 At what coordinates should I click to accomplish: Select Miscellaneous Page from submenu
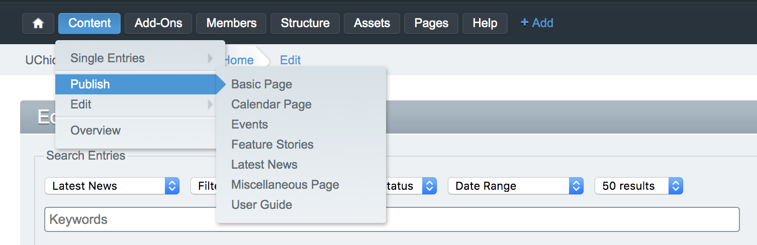[x=285, y=185]
